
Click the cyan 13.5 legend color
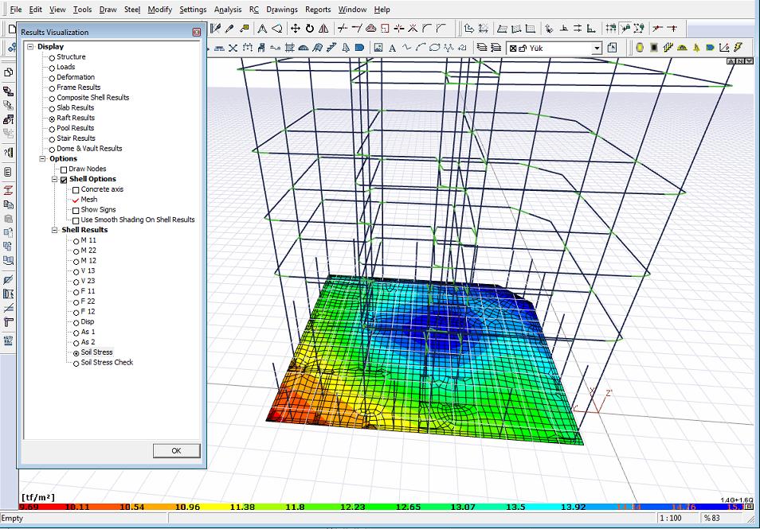(x=515, y=507)
